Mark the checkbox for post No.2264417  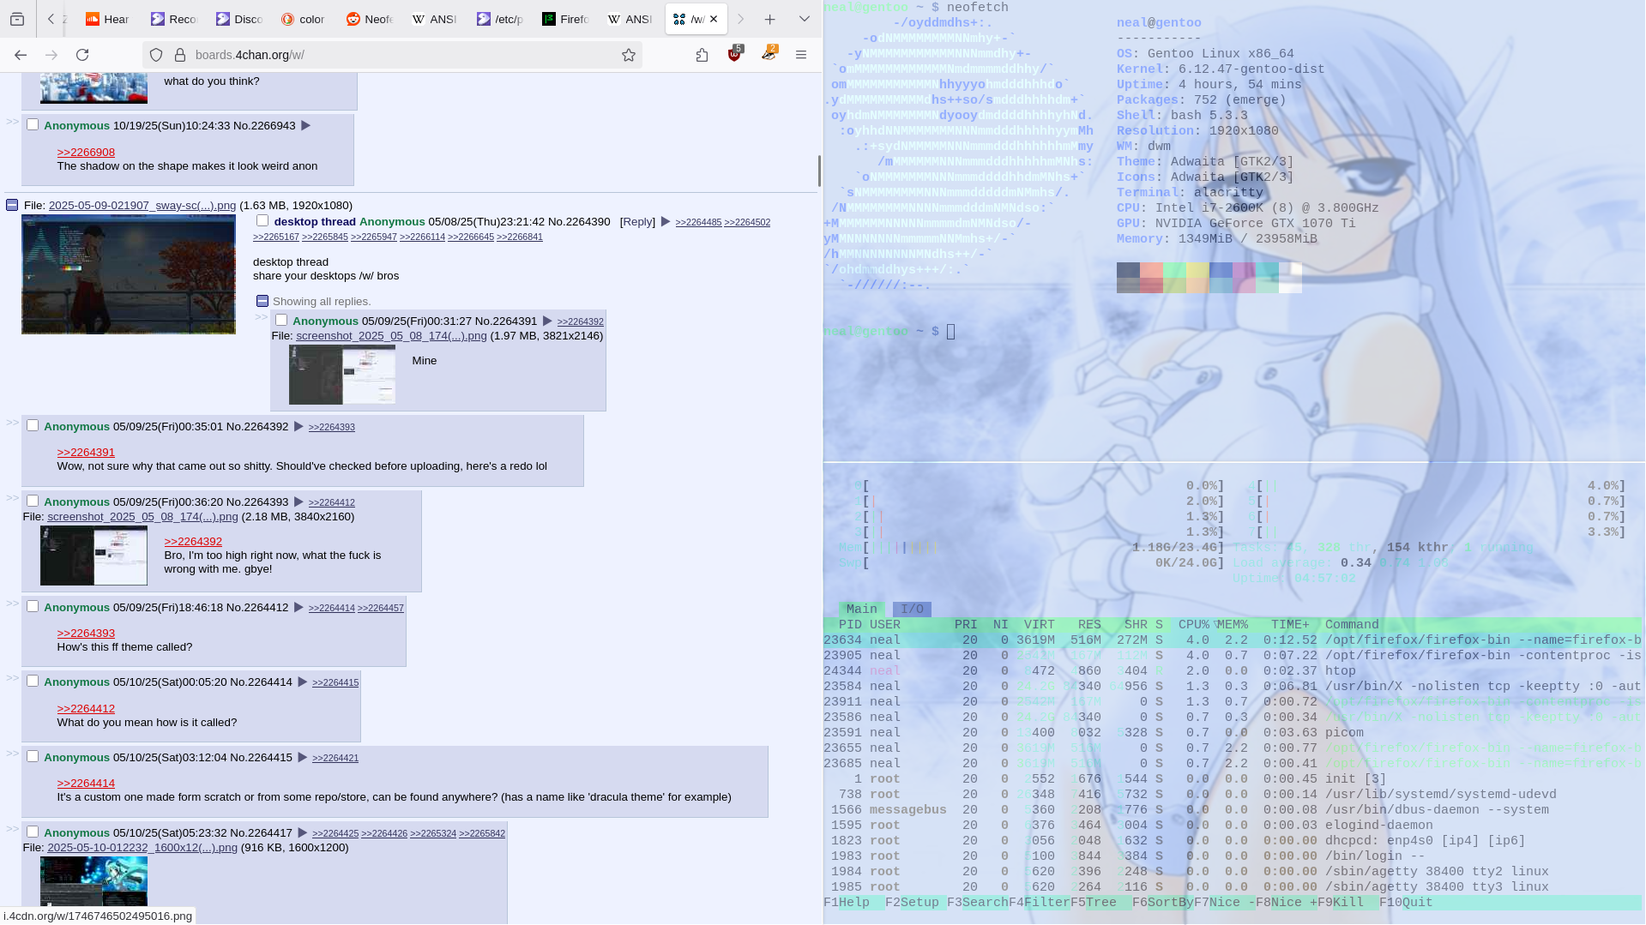coord(33,832)
